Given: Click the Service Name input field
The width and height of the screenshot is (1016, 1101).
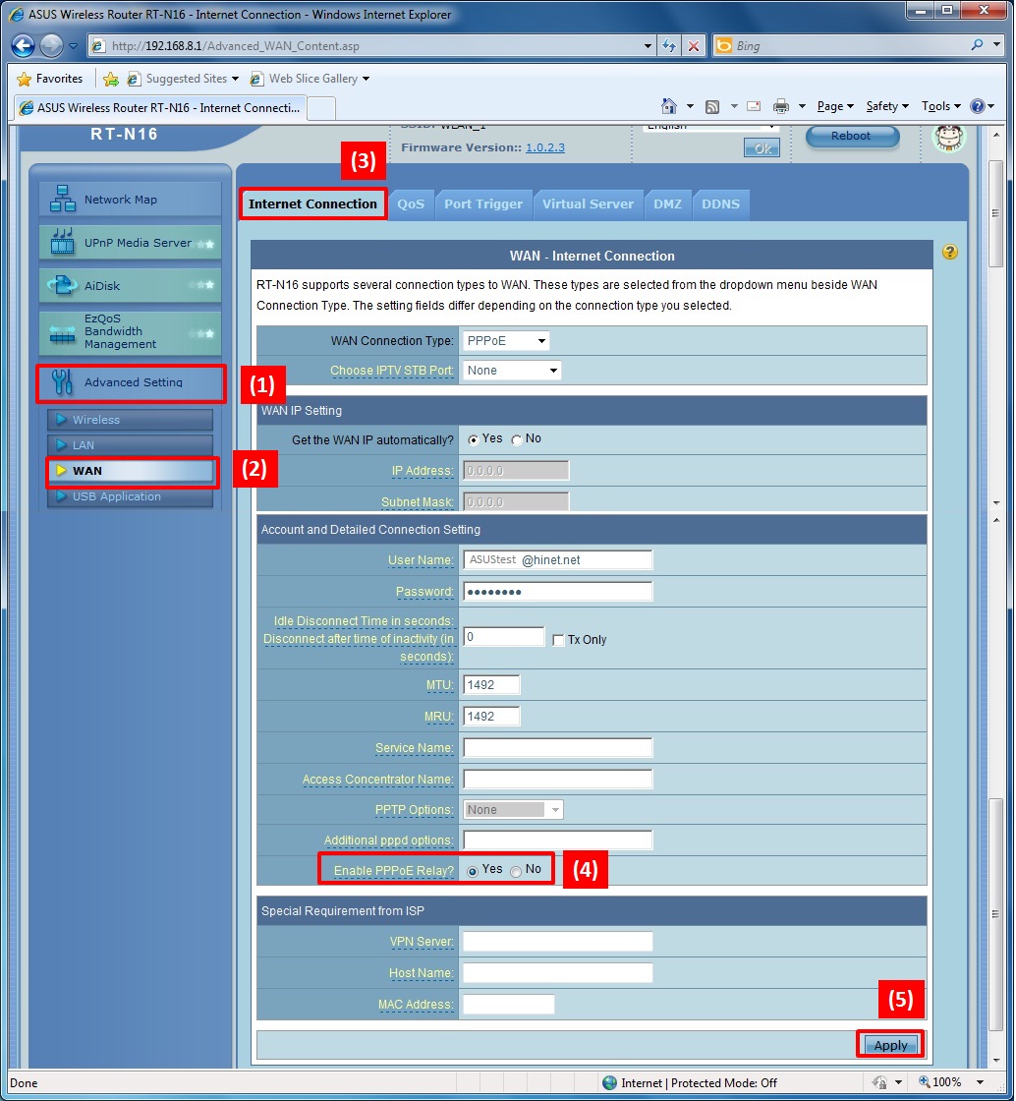Looking at the screenshot, I should (x=558, y=748).
